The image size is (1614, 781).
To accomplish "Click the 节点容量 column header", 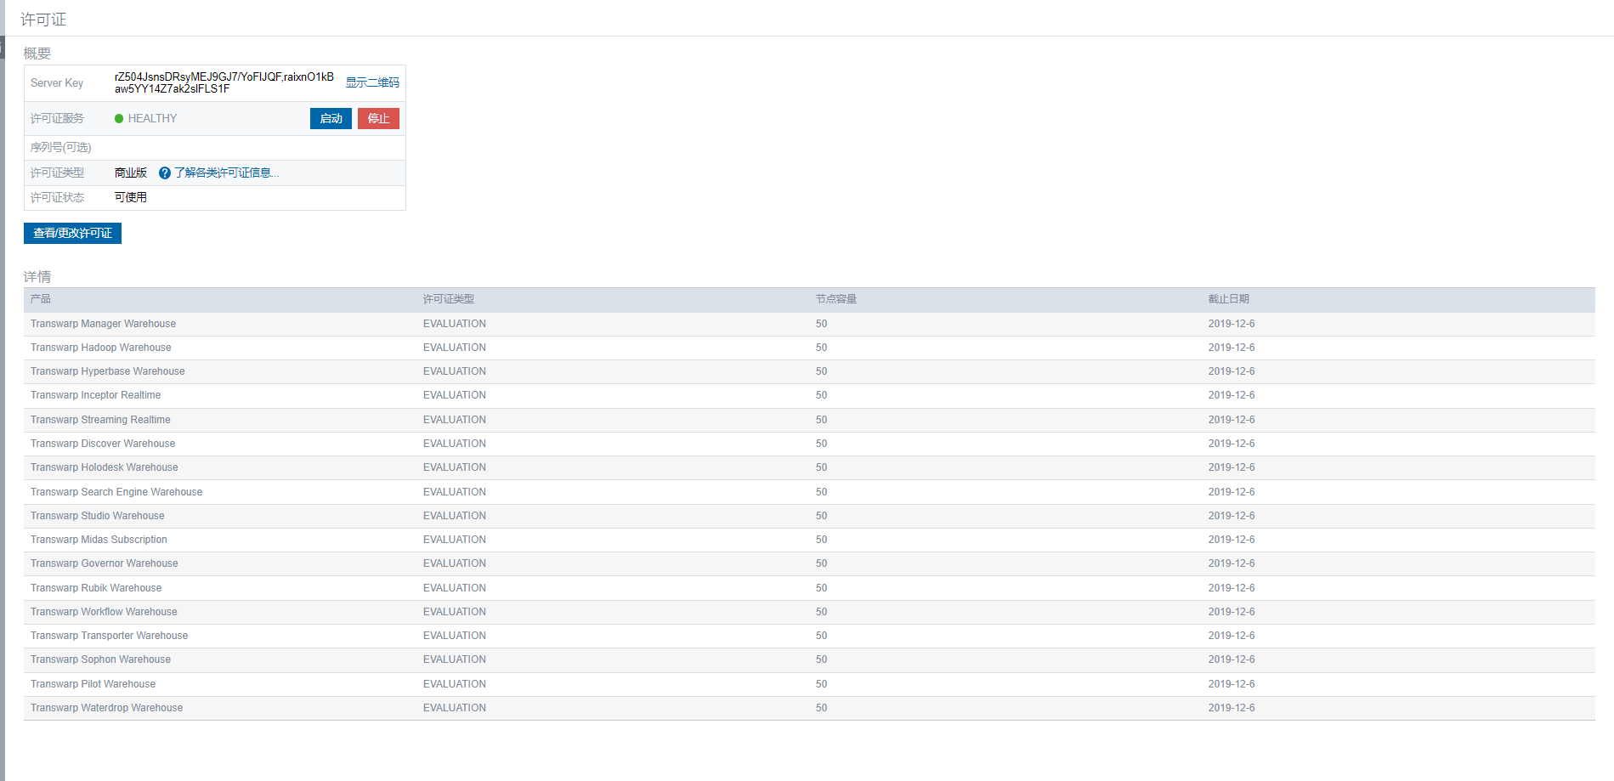I will pos(835,299).
